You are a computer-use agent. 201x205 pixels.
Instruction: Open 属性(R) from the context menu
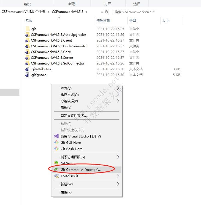(66, 192)
